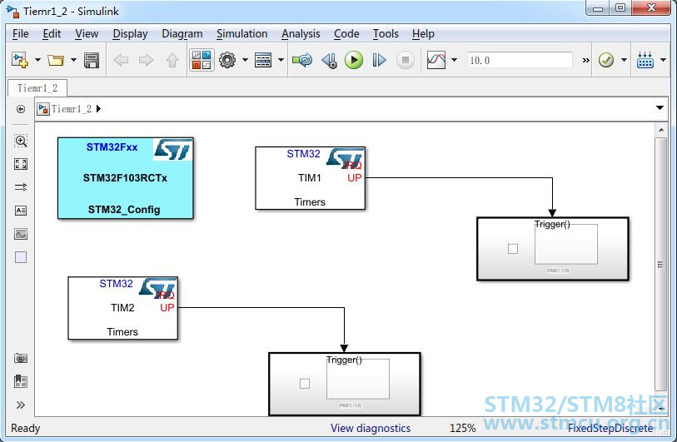Screen dimensions: 677x442
Task: Click the Build Model icon
Action: 645,60
